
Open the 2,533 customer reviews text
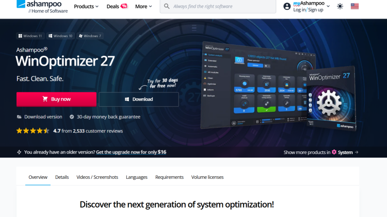(98, 131)
